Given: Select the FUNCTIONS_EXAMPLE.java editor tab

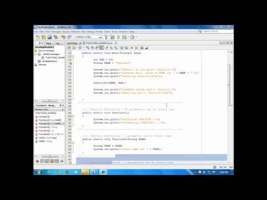Looking at the screenshot, I should 99,43.
